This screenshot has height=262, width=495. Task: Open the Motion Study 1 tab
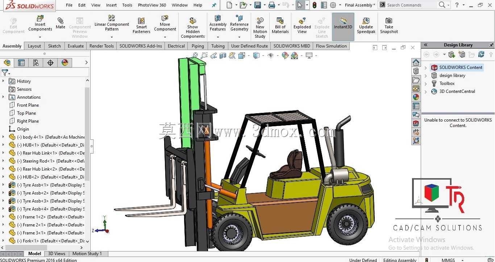pos(87,254)
